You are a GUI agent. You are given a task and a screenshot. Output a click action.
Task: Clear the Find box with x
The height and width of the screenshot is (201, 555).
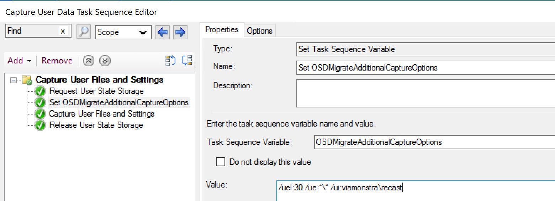click(63, 31)
